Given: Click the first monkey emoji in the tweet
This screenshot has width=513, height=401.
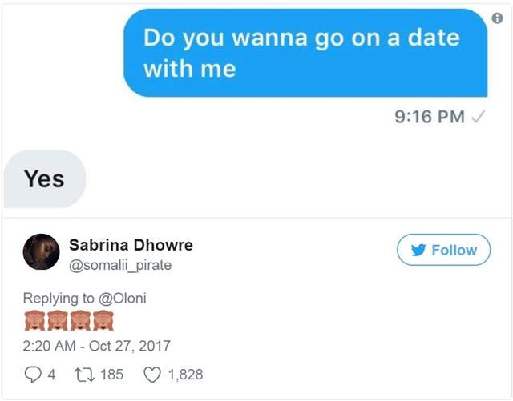Looking at the screenshot, I should tap(34, 322).
